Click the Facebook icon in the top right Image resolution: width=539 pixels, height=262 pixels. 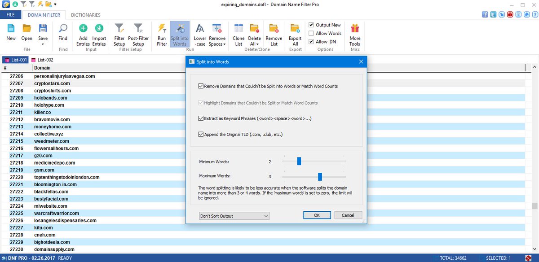485,14
